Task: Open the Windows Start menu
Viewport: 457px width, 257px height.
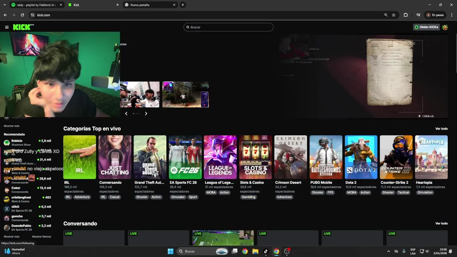Action: click(171, 251)
